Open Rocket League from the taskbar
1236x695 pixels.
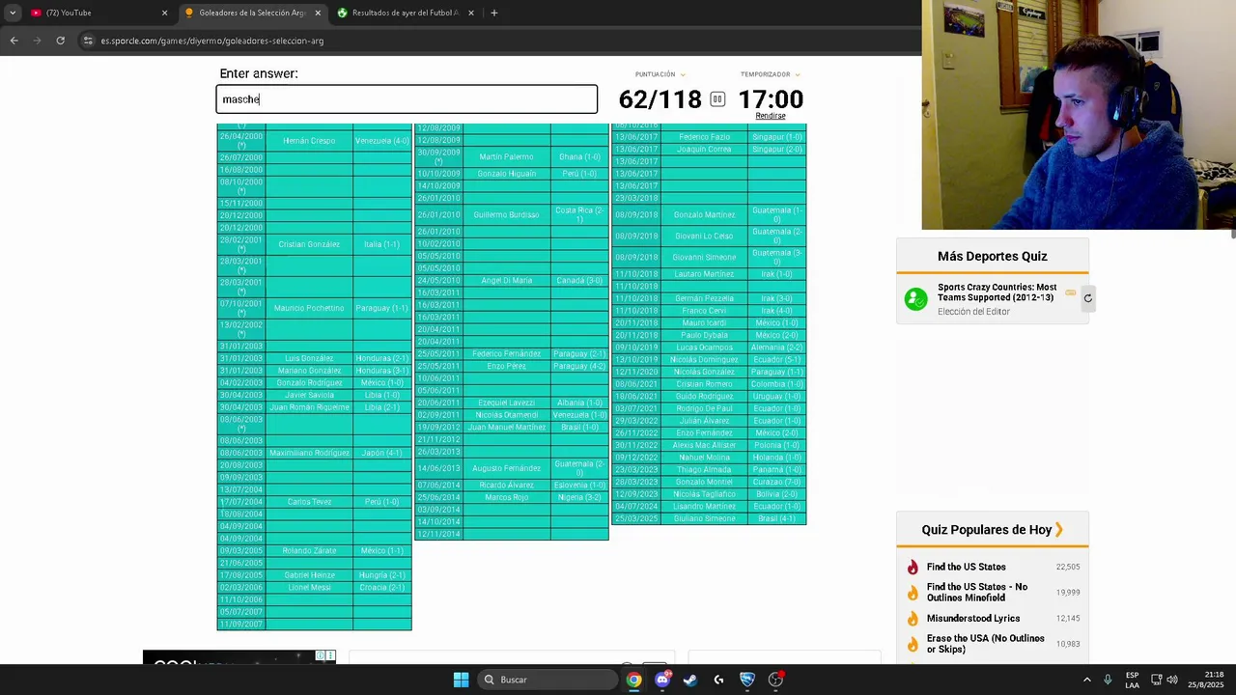747,680
